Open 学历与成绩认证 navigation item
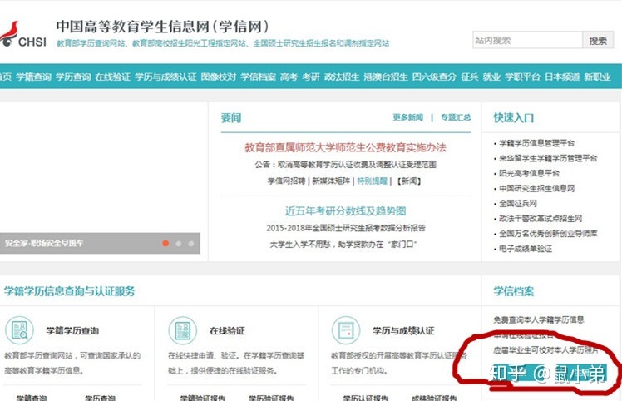The image size is (622, 401). [x=165, y=77]
